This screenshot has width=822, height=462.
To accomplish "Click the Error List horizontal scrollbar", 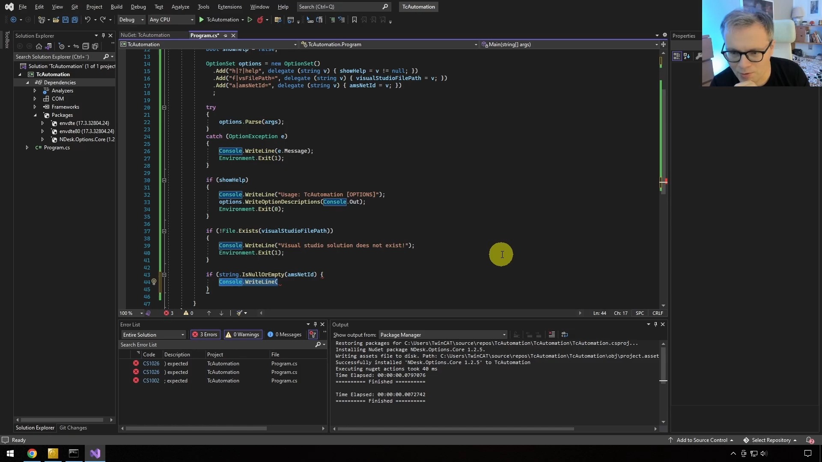I will click(196, 429).
